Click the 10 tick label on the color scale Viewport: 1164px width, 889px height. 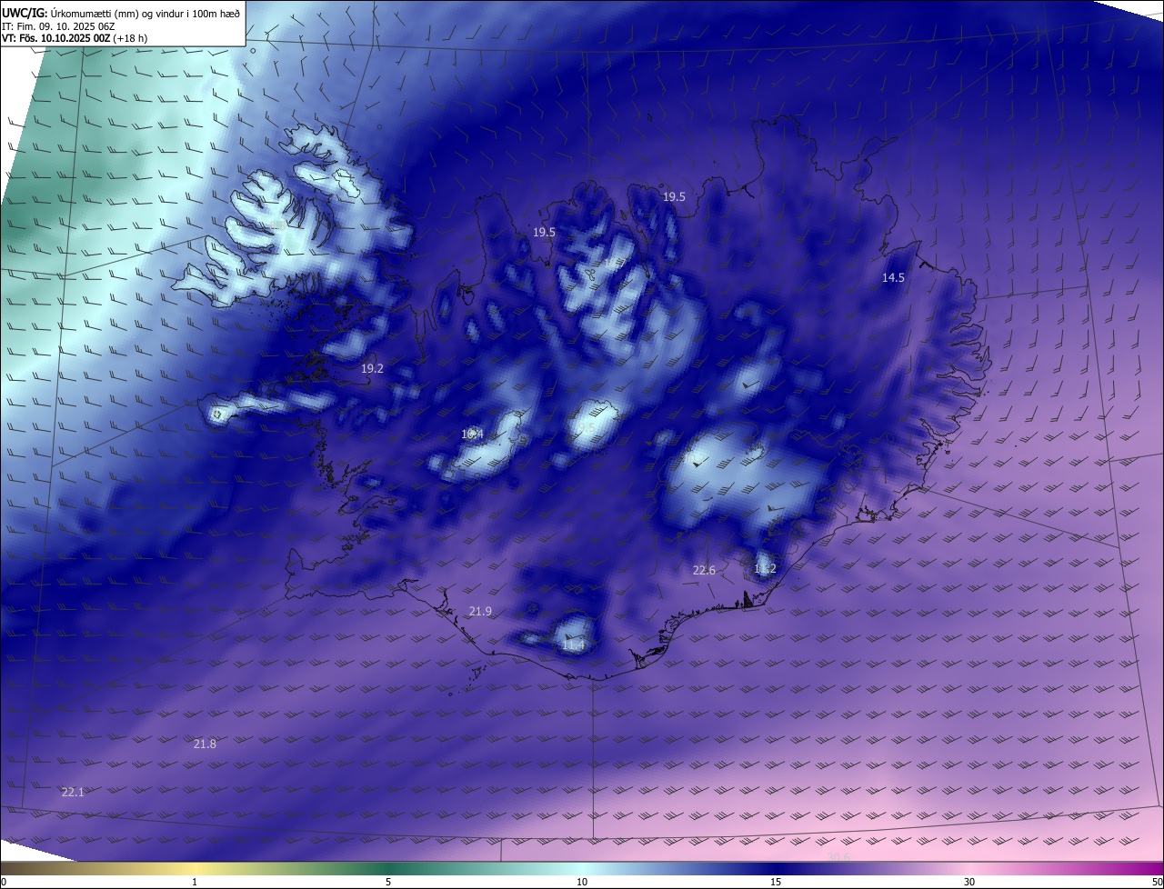(x=582, y=883)
